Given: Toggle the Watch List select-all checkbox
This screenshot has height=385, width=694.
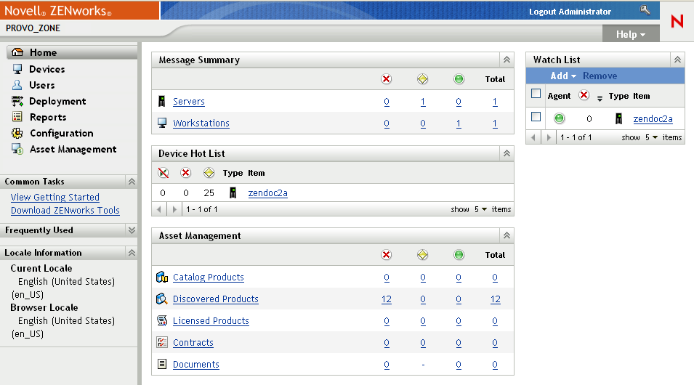Looking at the screenshot, I should tap(536, 94).
